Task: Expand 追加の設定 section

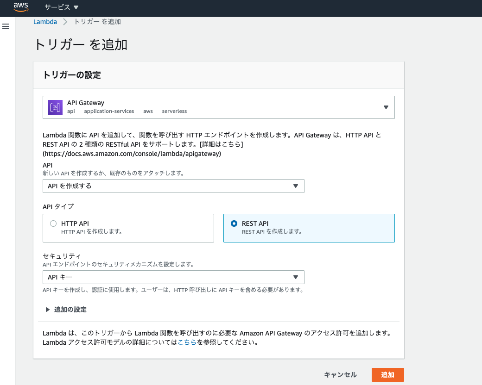Action: click(66, 310)
